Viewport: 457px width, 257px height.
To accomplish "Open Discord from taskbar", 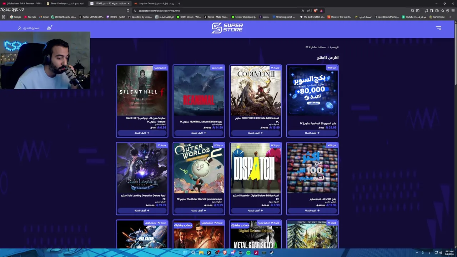I will [232, 253].
